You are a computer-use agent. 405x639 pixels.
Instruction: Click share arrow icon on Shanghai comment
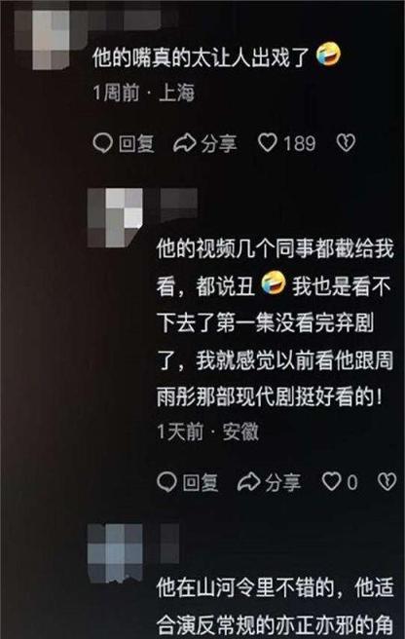pos(185,143)
